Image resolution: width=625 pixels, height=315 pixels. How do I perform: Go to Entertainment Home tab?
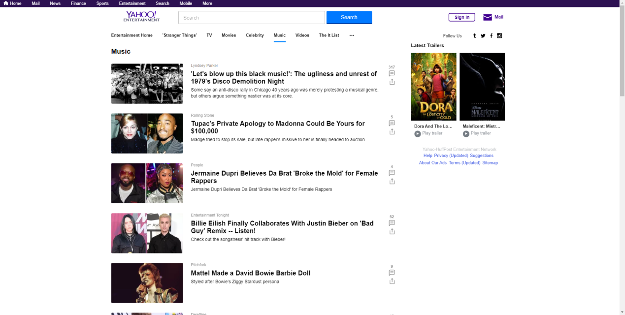[x=132, y=35]
